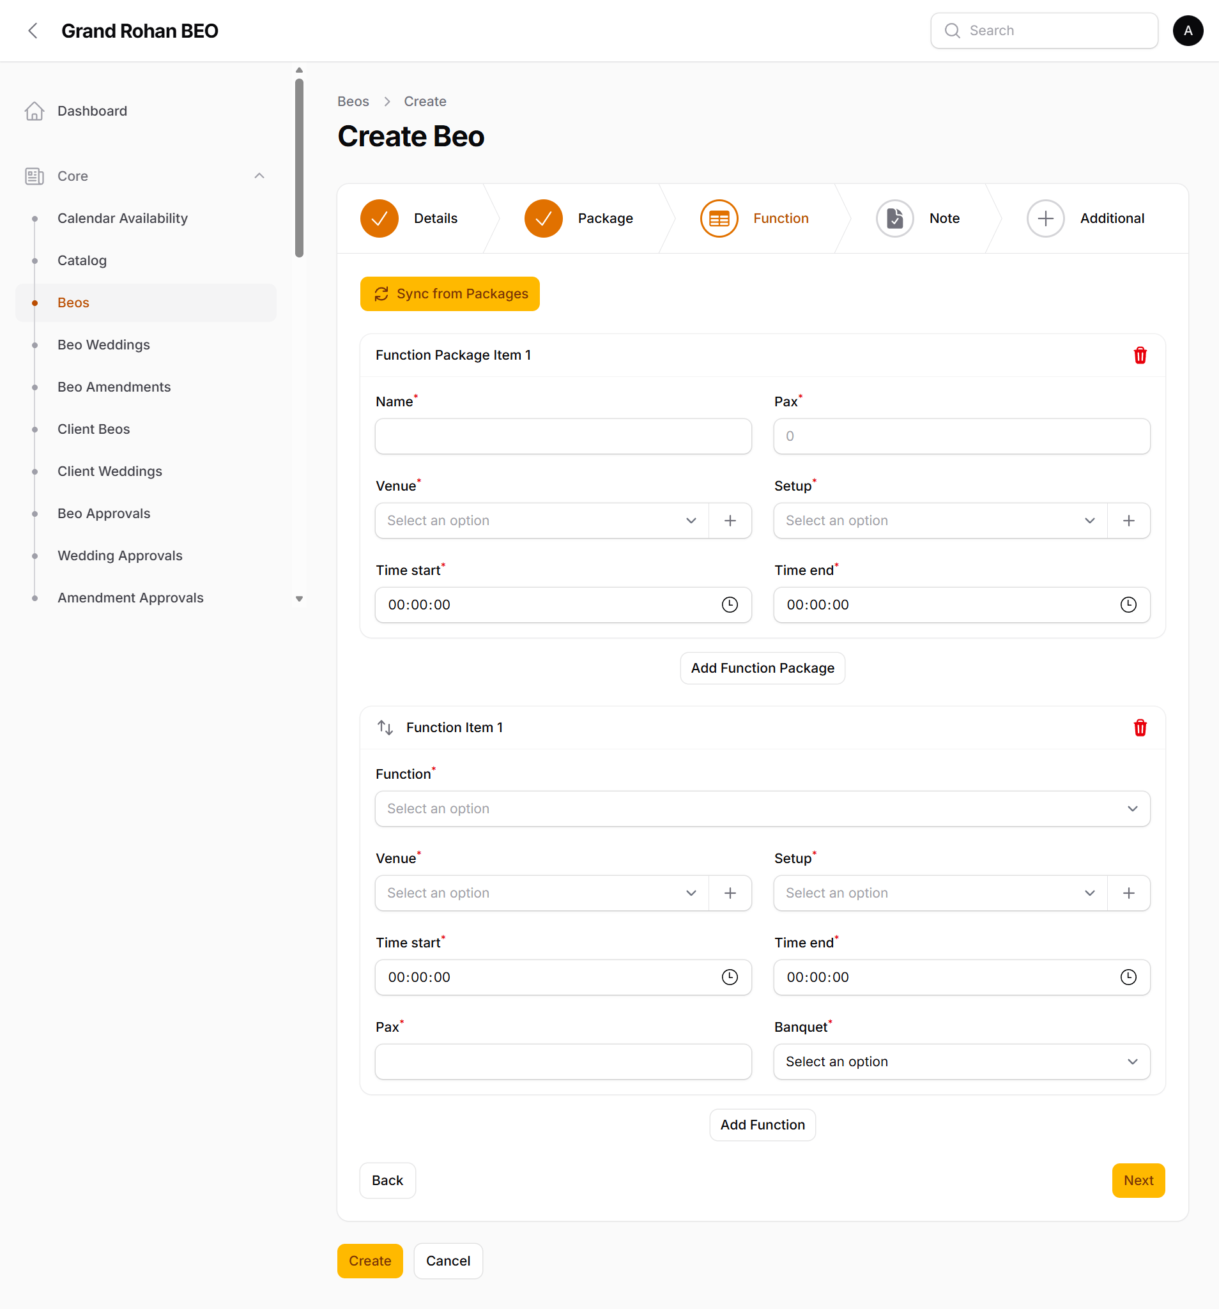Screen dimensions: 1219x1309
Task: Click Sync from Packages button
Action: (450, 294)
